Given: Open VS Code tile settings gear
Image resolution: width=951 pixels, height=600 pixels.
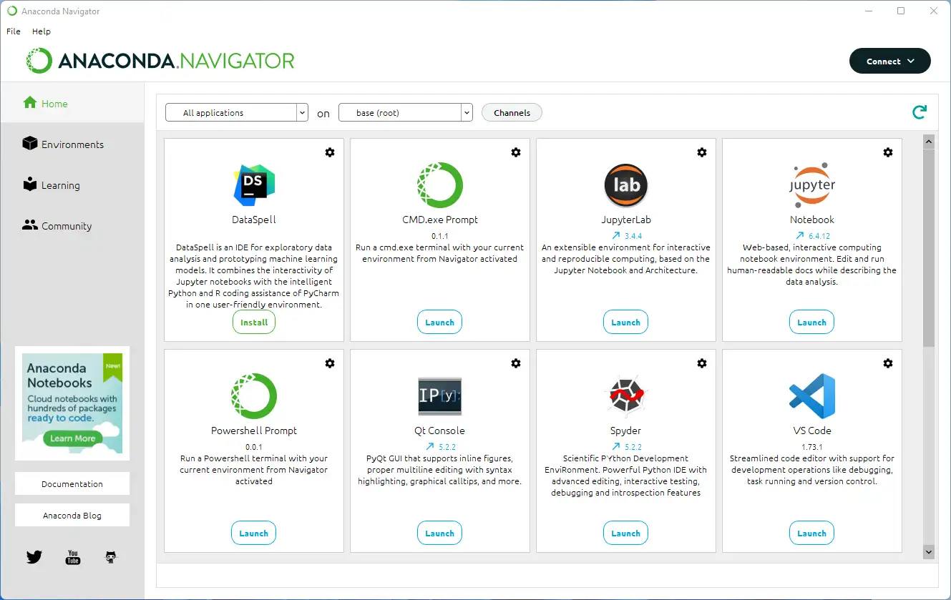Looking at the screenshot, I should tap(888, 363).
